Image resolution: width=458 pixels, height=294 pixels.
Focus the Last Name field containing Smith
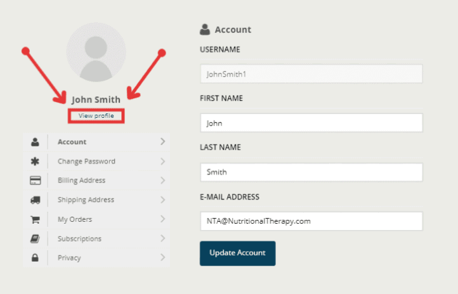coord(311,172)
